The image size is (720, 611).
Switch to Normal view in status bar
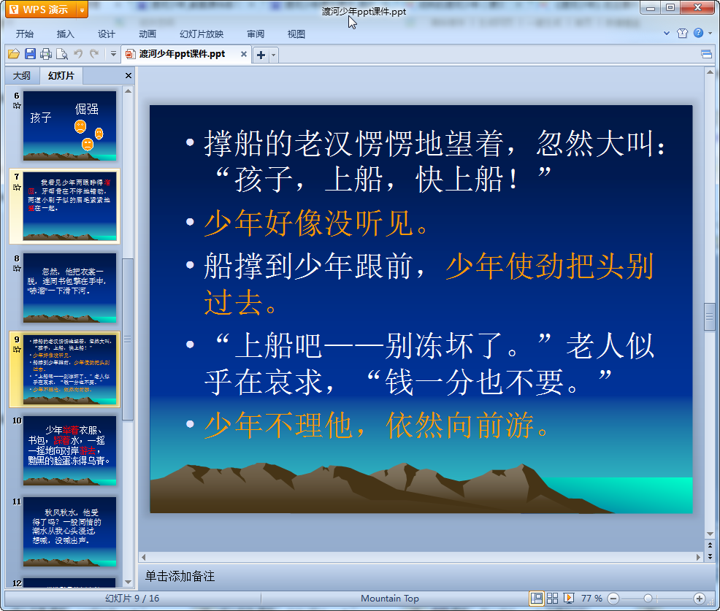tap(536, 598)
